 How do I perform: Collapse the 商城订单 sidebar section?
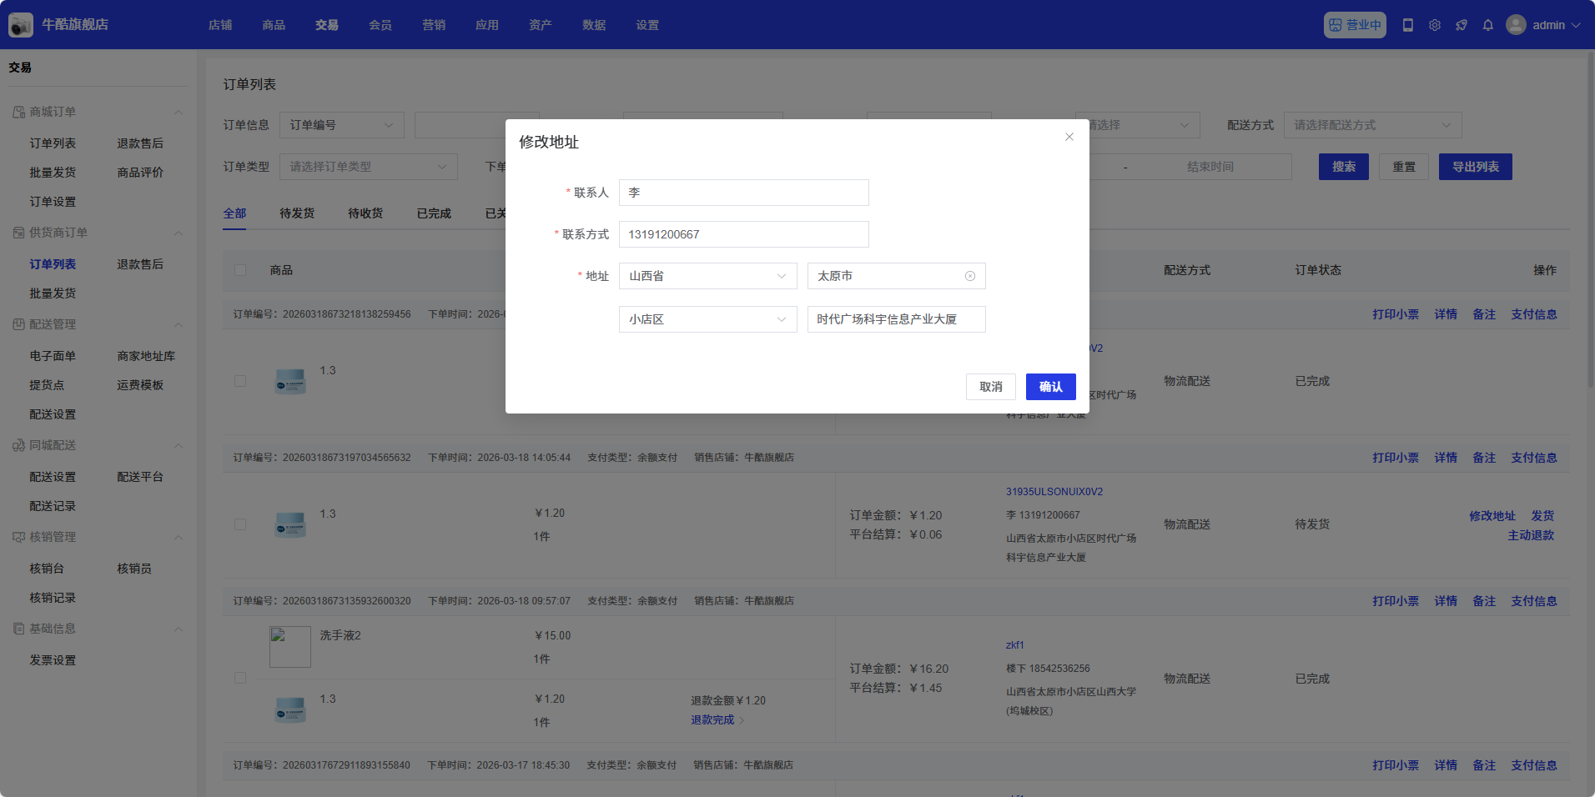(x=179, y=112)
